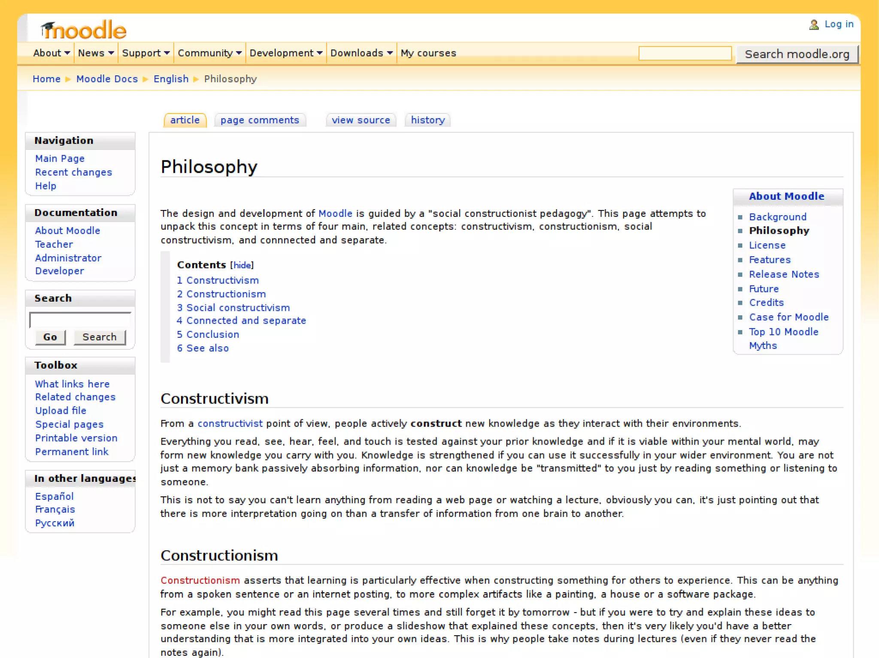This screenshot has width=879, height=658.
Task: Click the red Constructionism link
Action: [200, 580]
